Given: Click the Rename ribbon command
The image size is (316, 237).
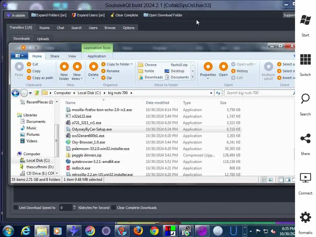Looking at the screenshot, I should point(110,71).
